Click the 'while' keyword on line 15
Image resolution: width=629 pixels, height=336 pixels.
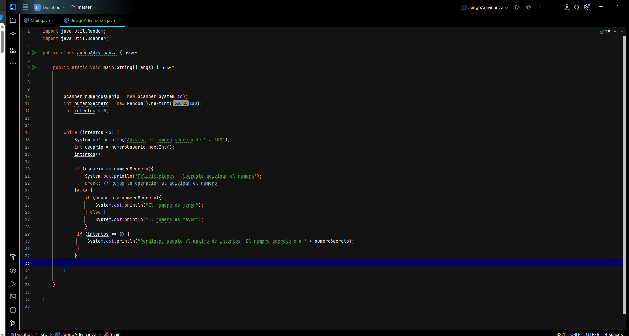coord(70,132)
